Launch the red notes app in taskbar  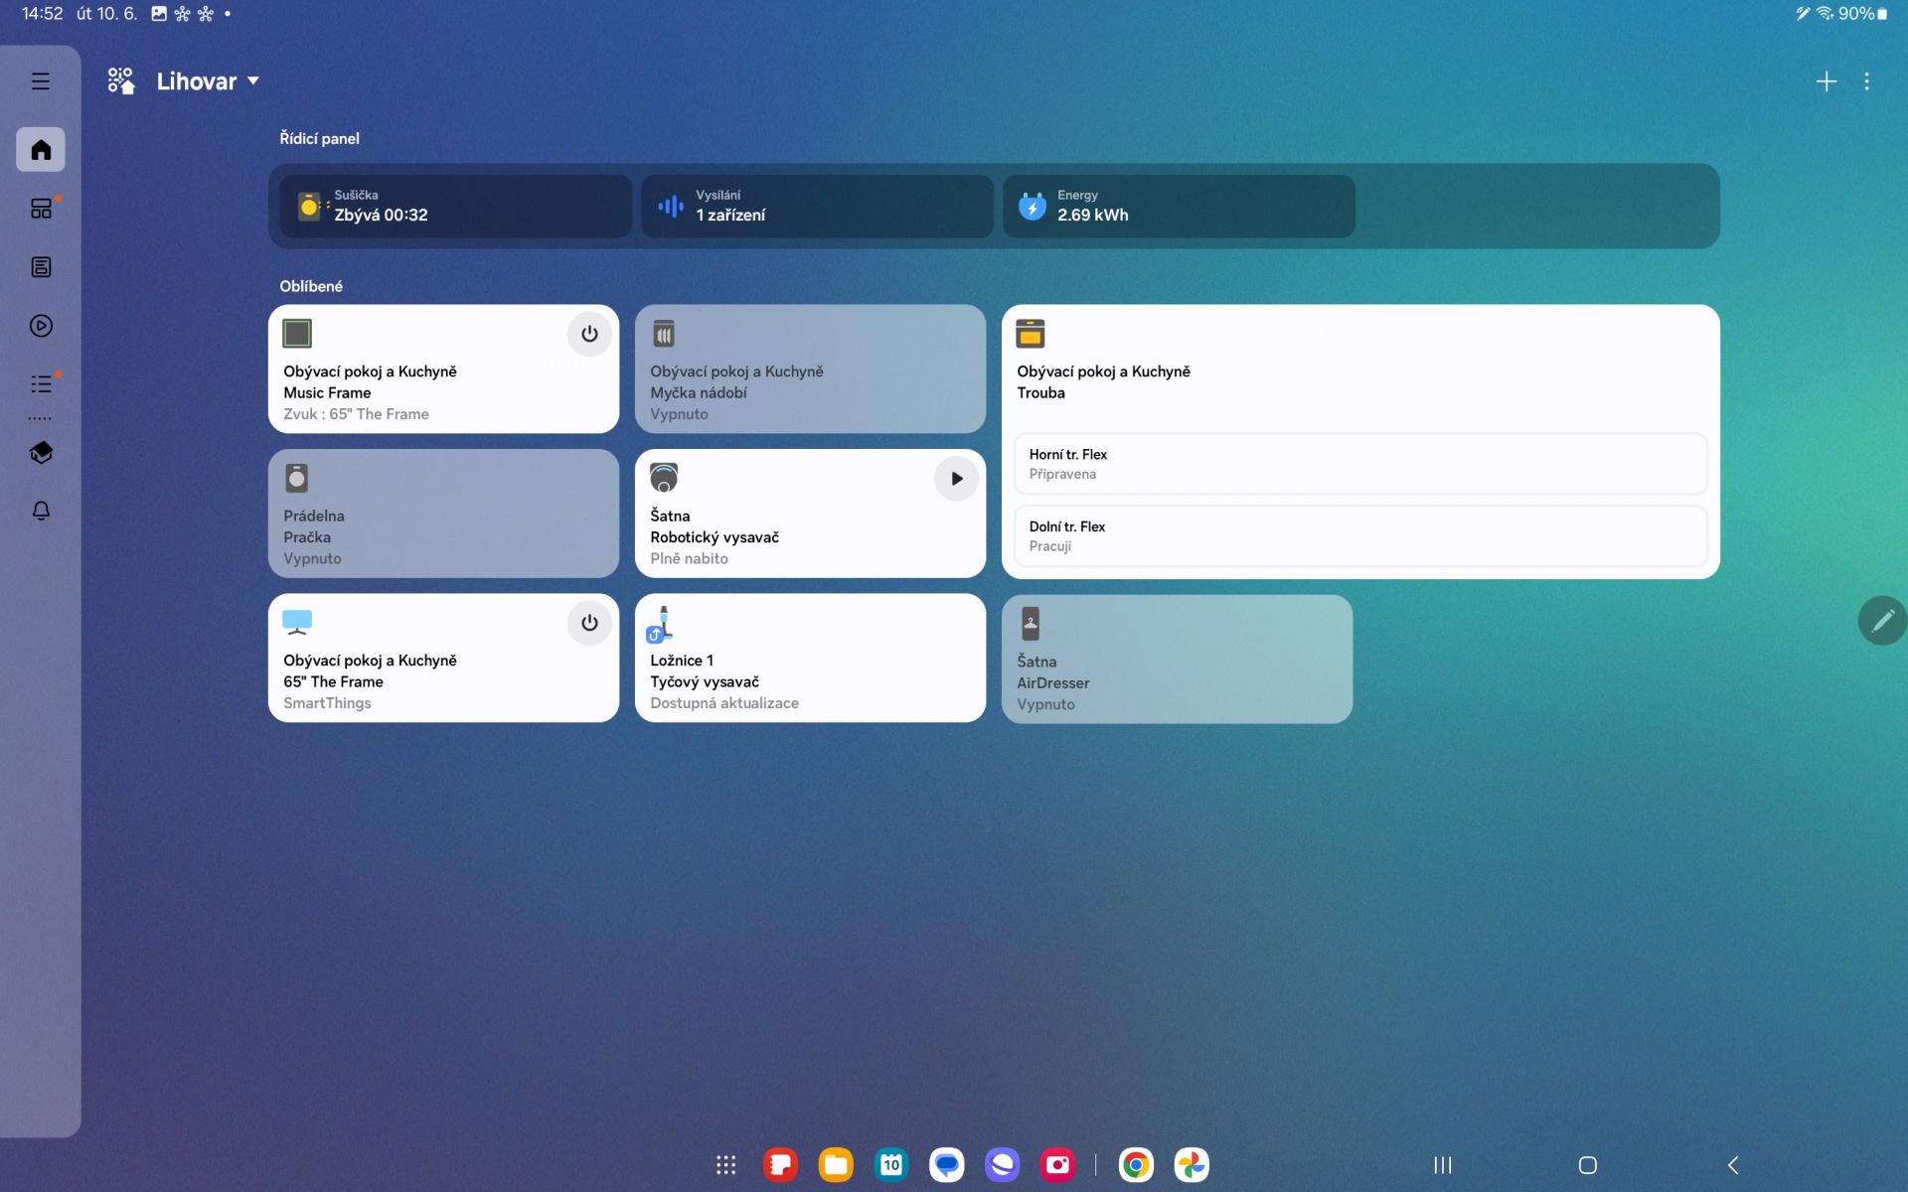tap(781, 1165)
